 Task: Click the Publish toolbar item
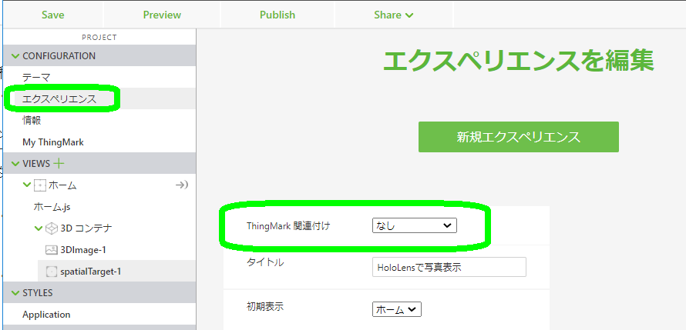coord(277,15)
